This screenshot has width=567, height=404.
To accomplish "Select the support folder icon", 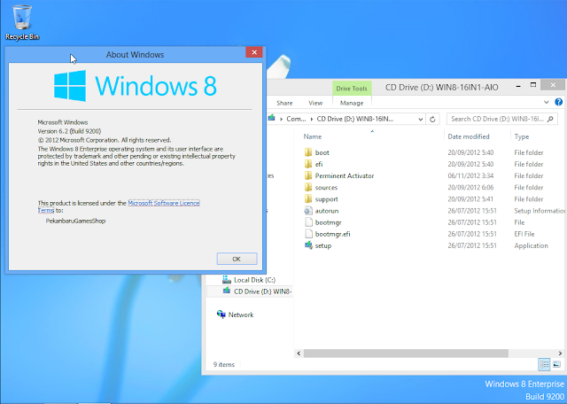I will pyautogui.click(x=308, y=199).
